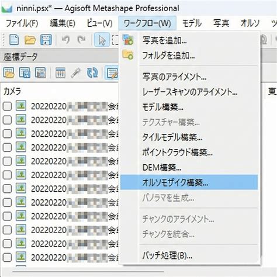Click the magic wand convert icon

tap(76, 73)
